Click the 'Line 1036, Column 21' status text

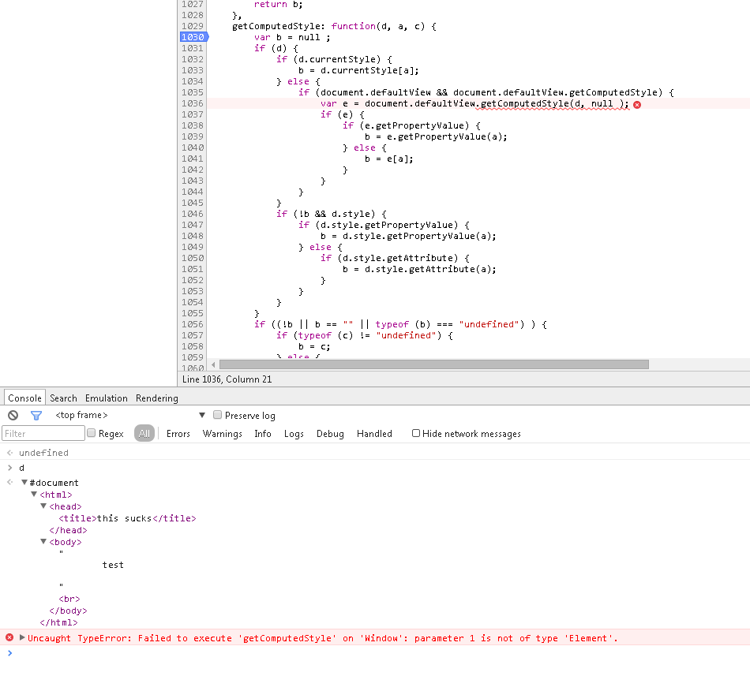(x=227, y=379)
